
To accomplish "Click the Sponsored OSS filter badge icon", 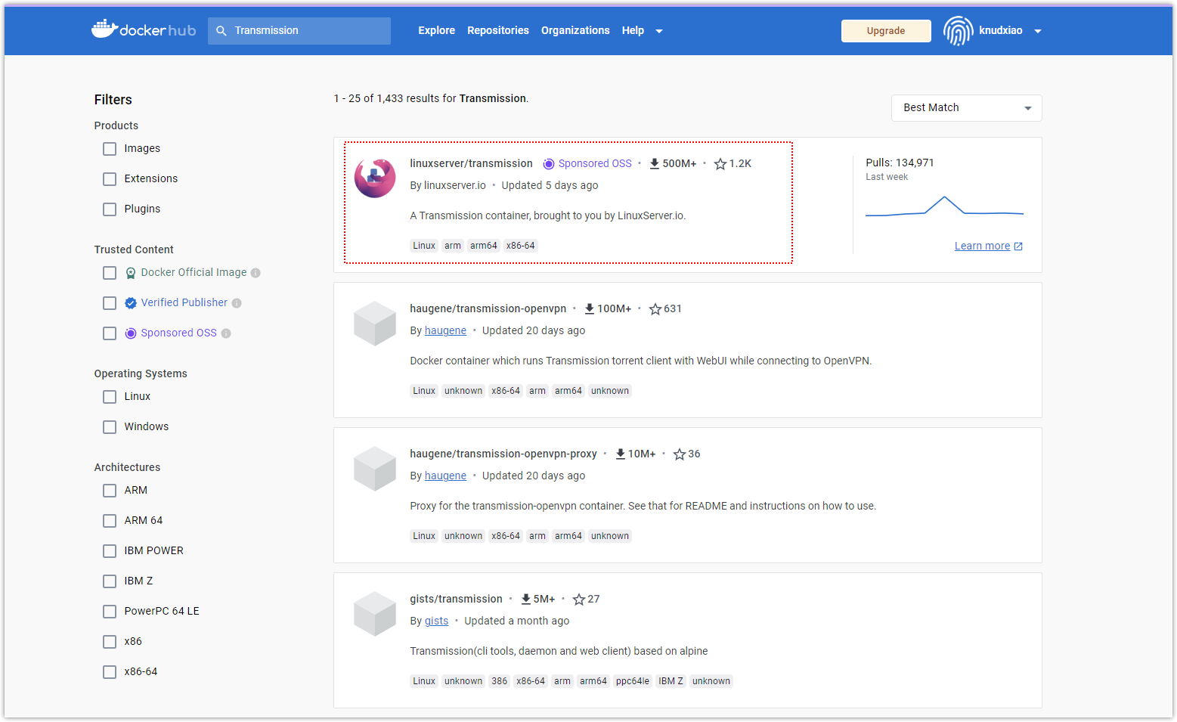I will 131,333.
